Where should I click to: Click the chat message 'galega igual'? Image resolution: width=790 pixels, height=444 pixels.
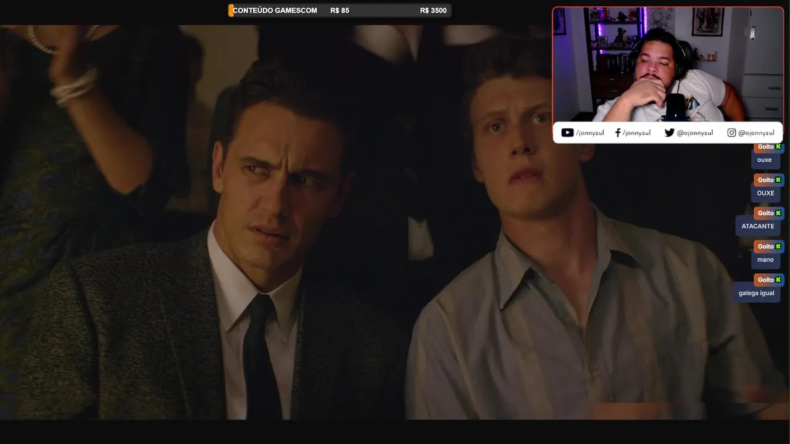756,293
